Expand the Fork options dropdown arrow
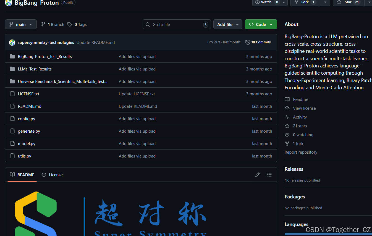Image resolution: width=372 pixels, height=236 pixels. point(325,2)
